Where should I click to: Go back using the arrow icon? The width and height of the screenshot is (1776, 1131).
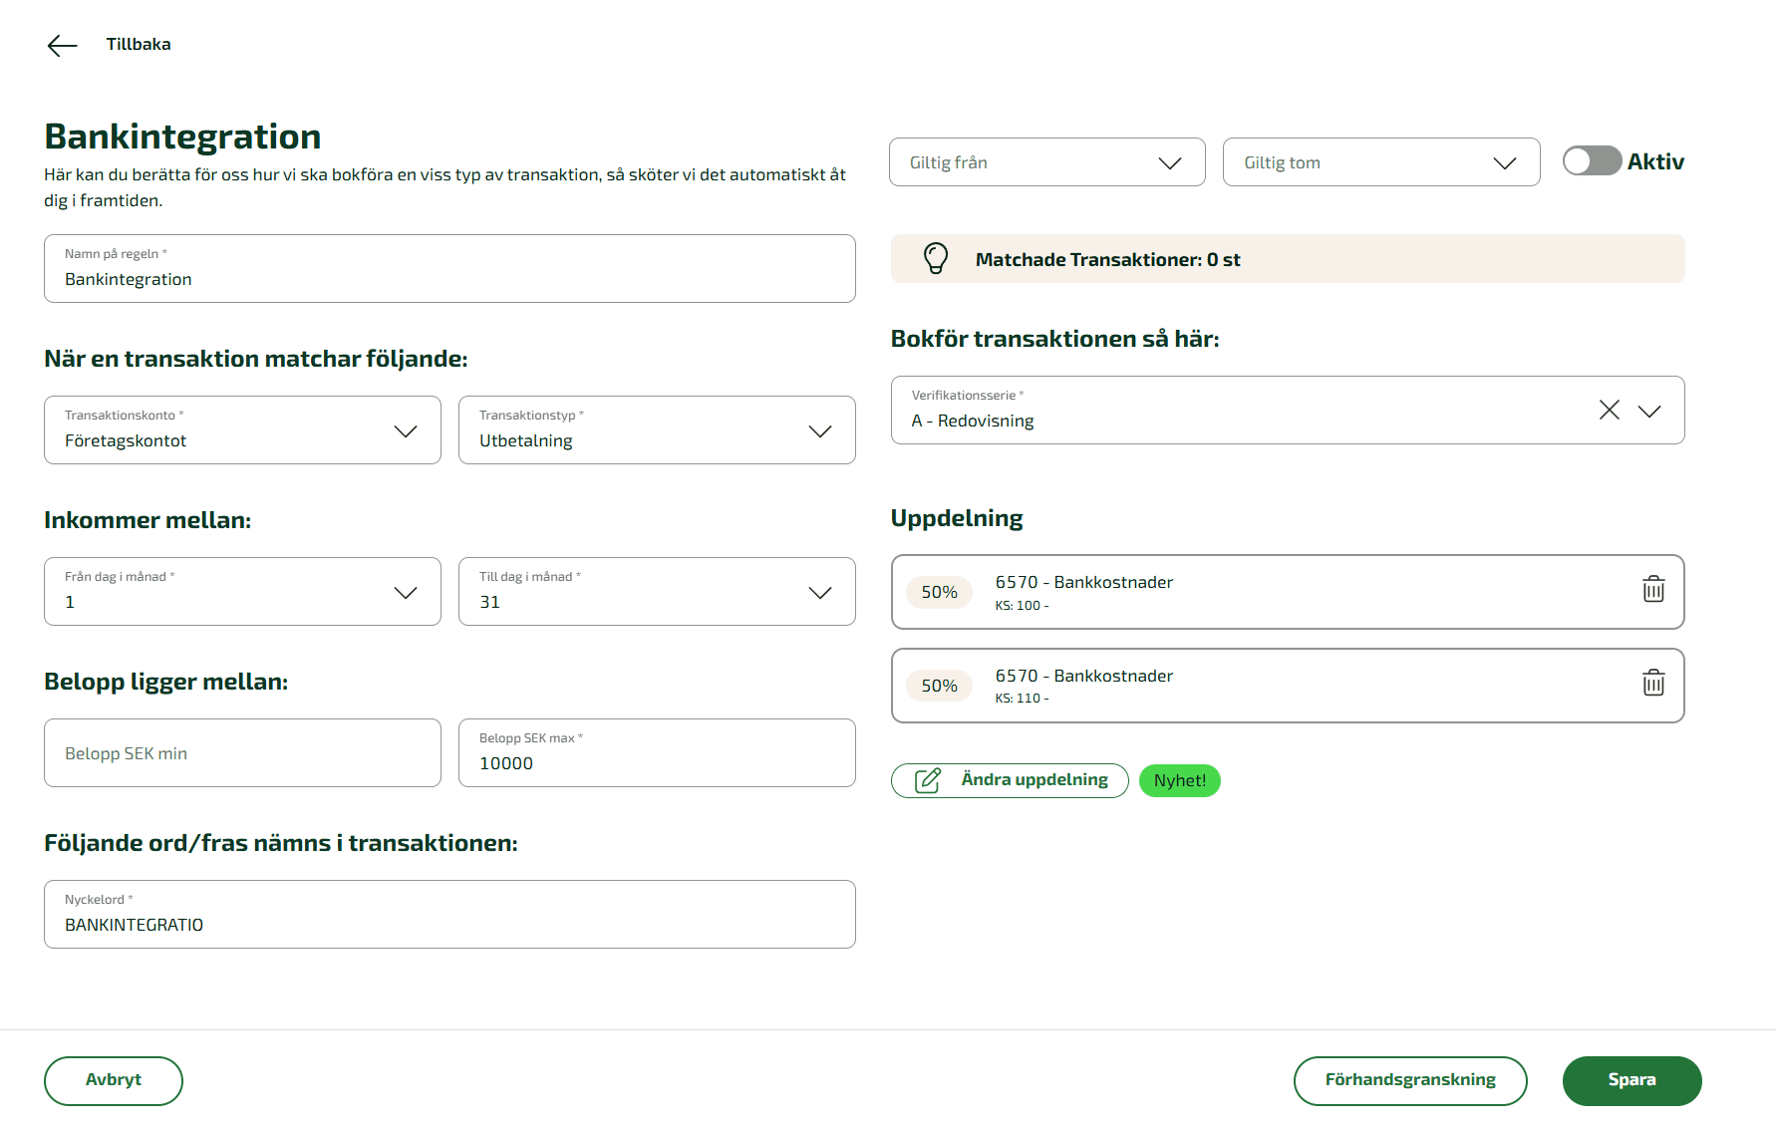point(62,45)
